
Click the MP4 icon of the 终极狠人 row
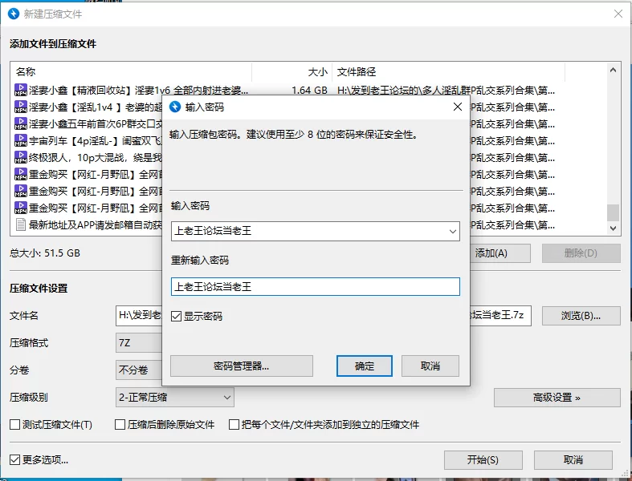(x=21, y=157)
